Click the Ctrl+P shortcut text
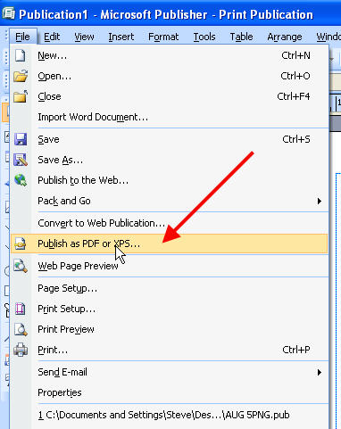The image size is (341, 429). point(296,350)
